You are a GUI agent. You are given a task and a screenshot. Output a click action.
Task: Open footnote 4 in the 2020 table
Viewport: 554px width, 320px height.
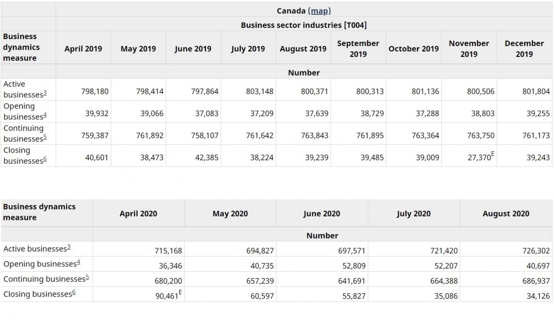pyautogui.click(x=78, y=263)
